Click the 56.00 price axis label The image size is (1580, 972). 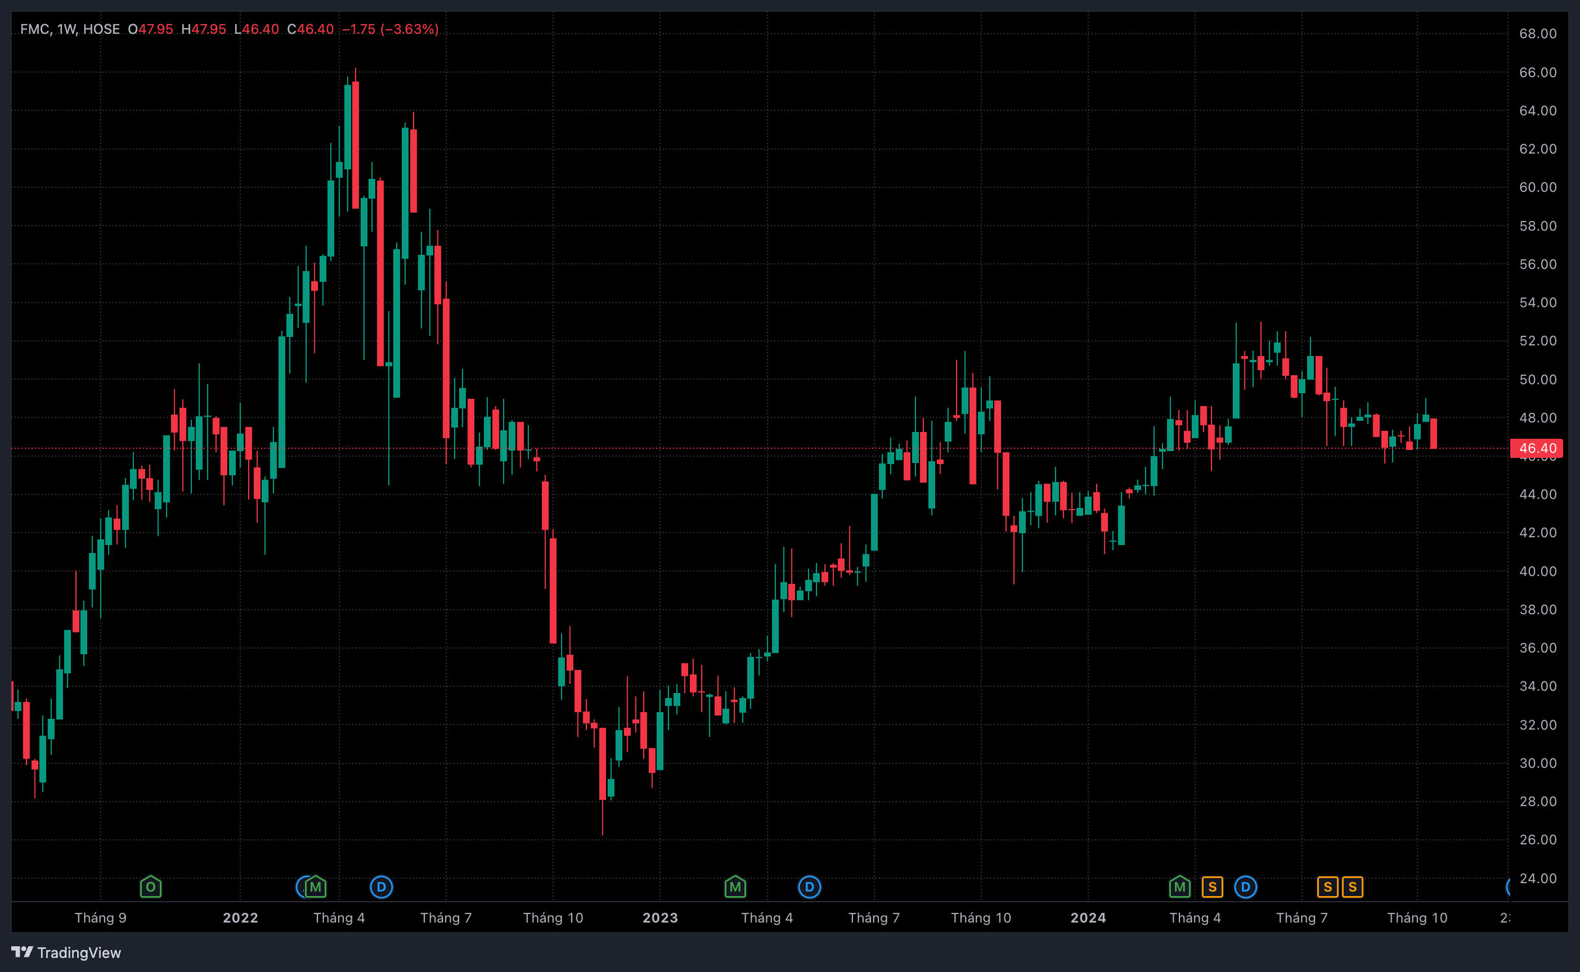1538,264
